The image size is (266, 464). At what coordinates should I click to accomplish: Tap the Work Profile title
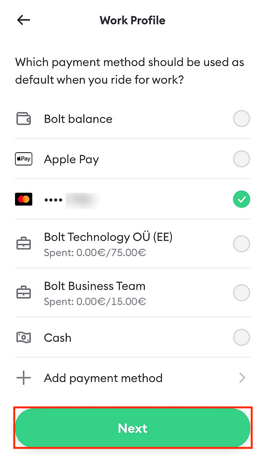tap(132, 20)
